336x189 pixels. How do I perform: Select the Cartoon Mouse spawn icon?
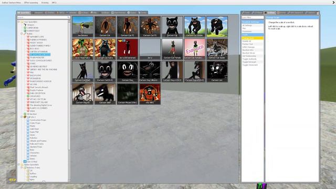128,94
